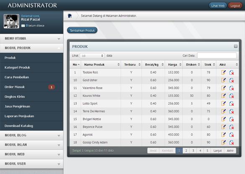Delete the Beyonce Pulse product
The image size is (245, 174).
232,127
